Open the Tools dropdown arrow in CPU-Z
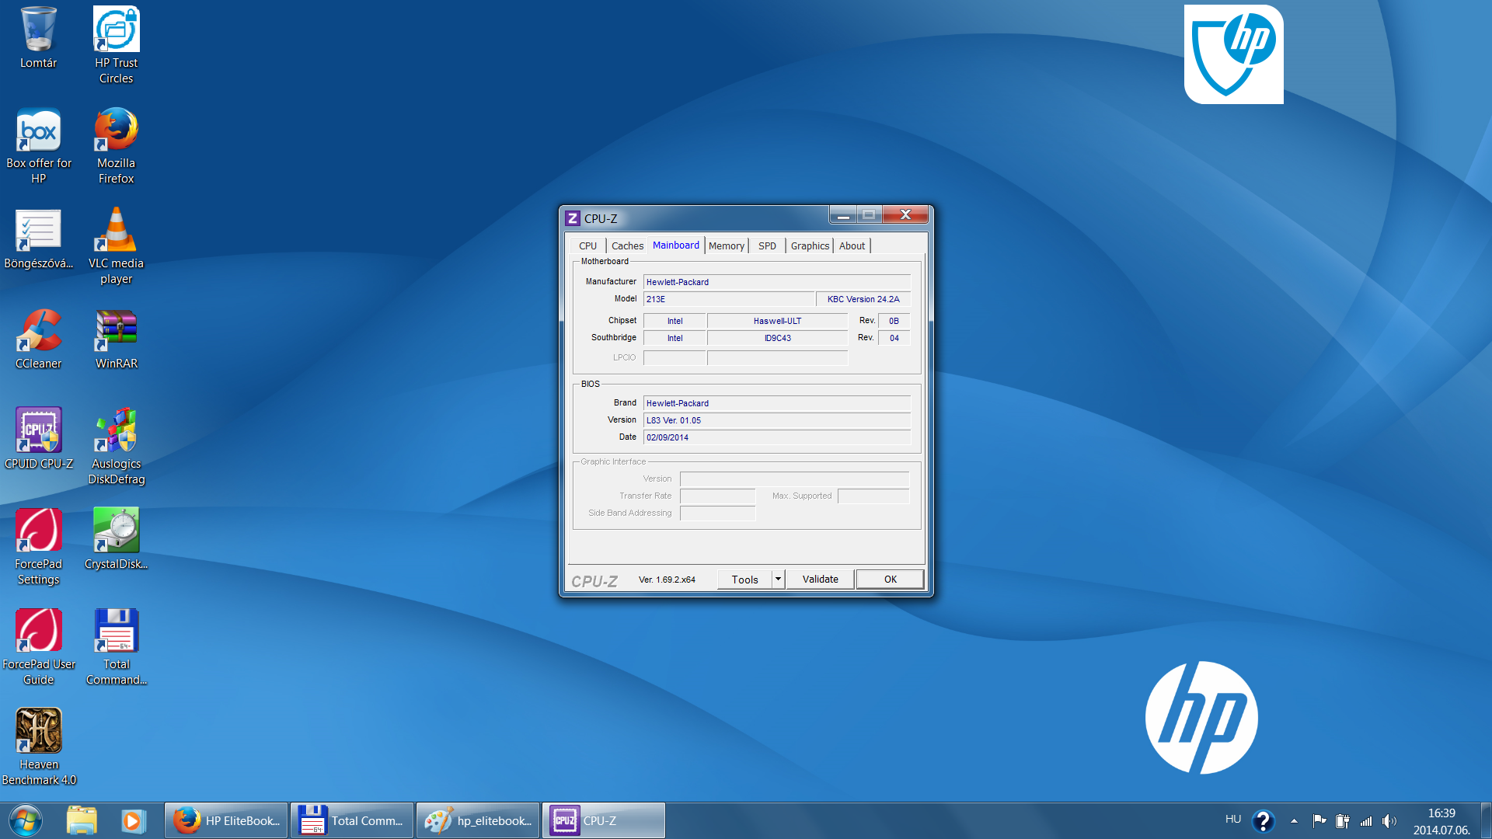1492x839 pixels. (x=777, y=579)
